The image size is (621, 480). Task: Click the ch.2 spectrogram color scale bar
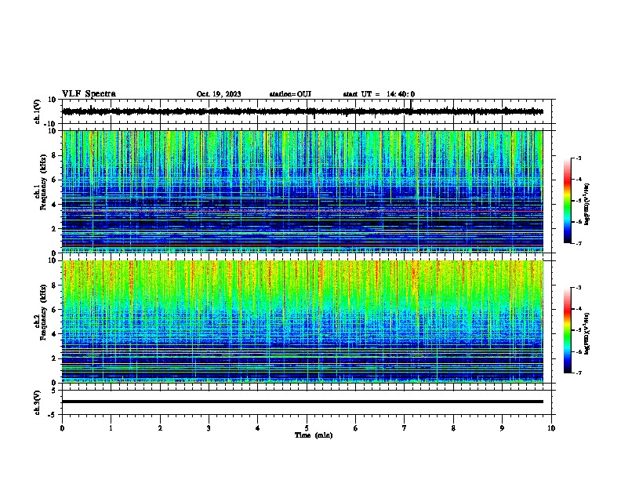(568, 330)
